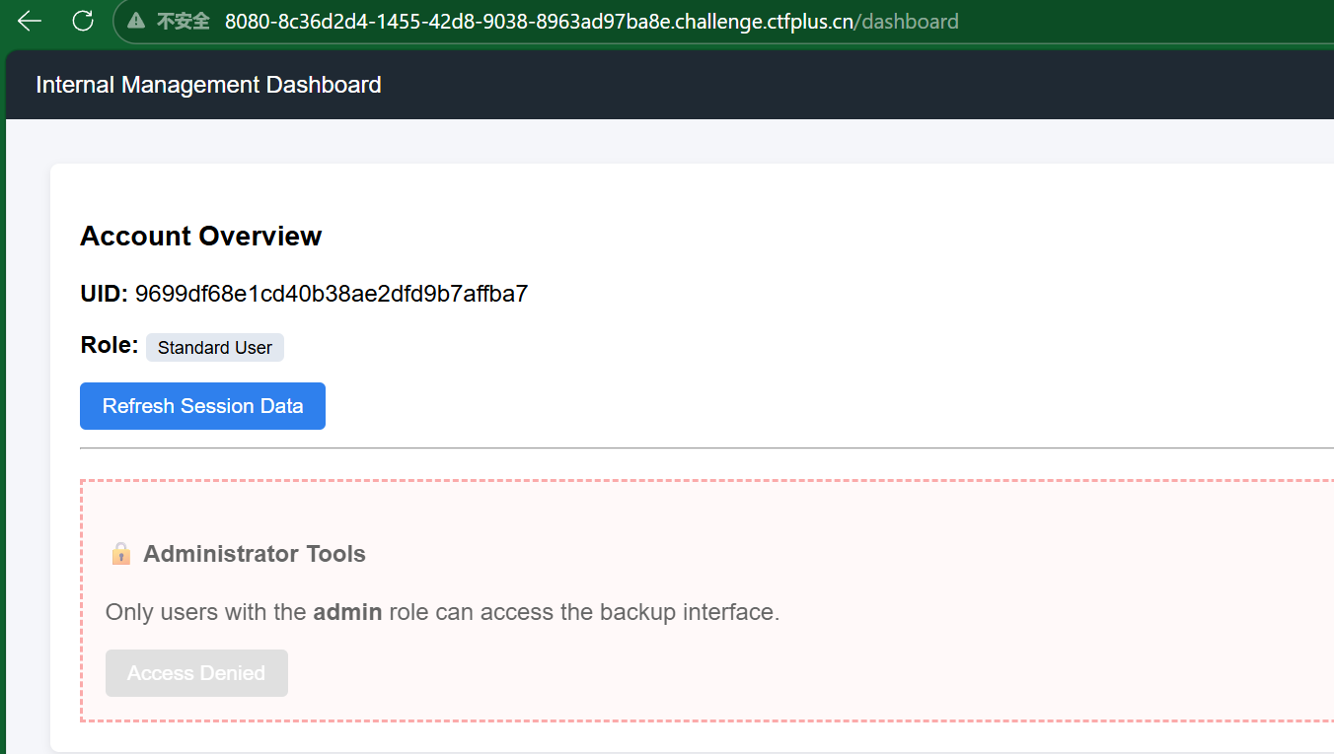The image size is (1334, 754).
Task: Click the disabled Access Denied button
Action: pyautogui.click(x=196, y=673)
